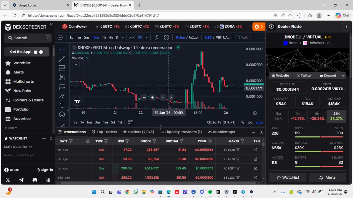Select the pattern drawing tool
The width and height of the screenshot is (353, 198).
pyautogui.click(x=62, y=77)
